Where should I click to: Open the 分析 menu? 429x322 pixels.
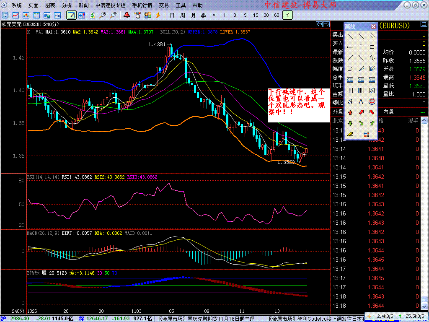point(67,5)
